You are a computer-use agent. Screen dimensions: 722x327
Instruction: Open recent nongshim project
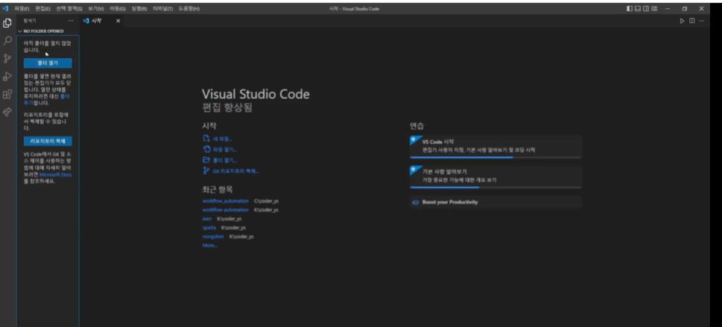click(213, 237)
